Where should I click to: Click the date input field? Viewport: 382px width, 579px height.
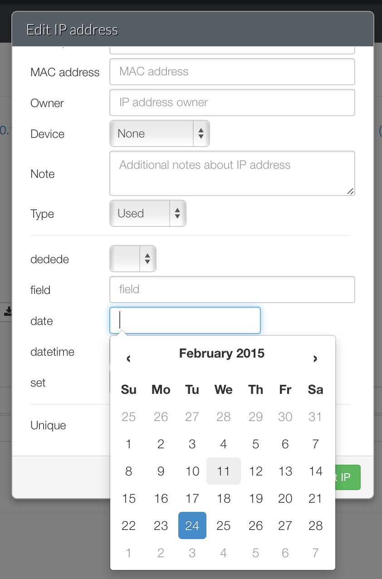click(x=185, y=320)
